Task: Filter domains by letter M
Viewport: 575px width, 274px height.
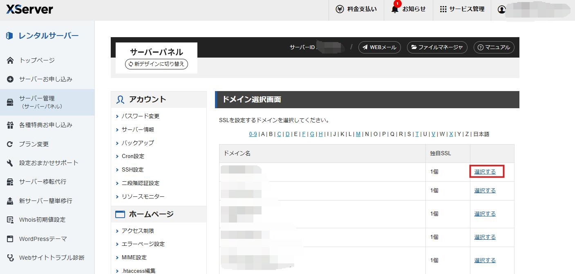Action: pos(358,134)
